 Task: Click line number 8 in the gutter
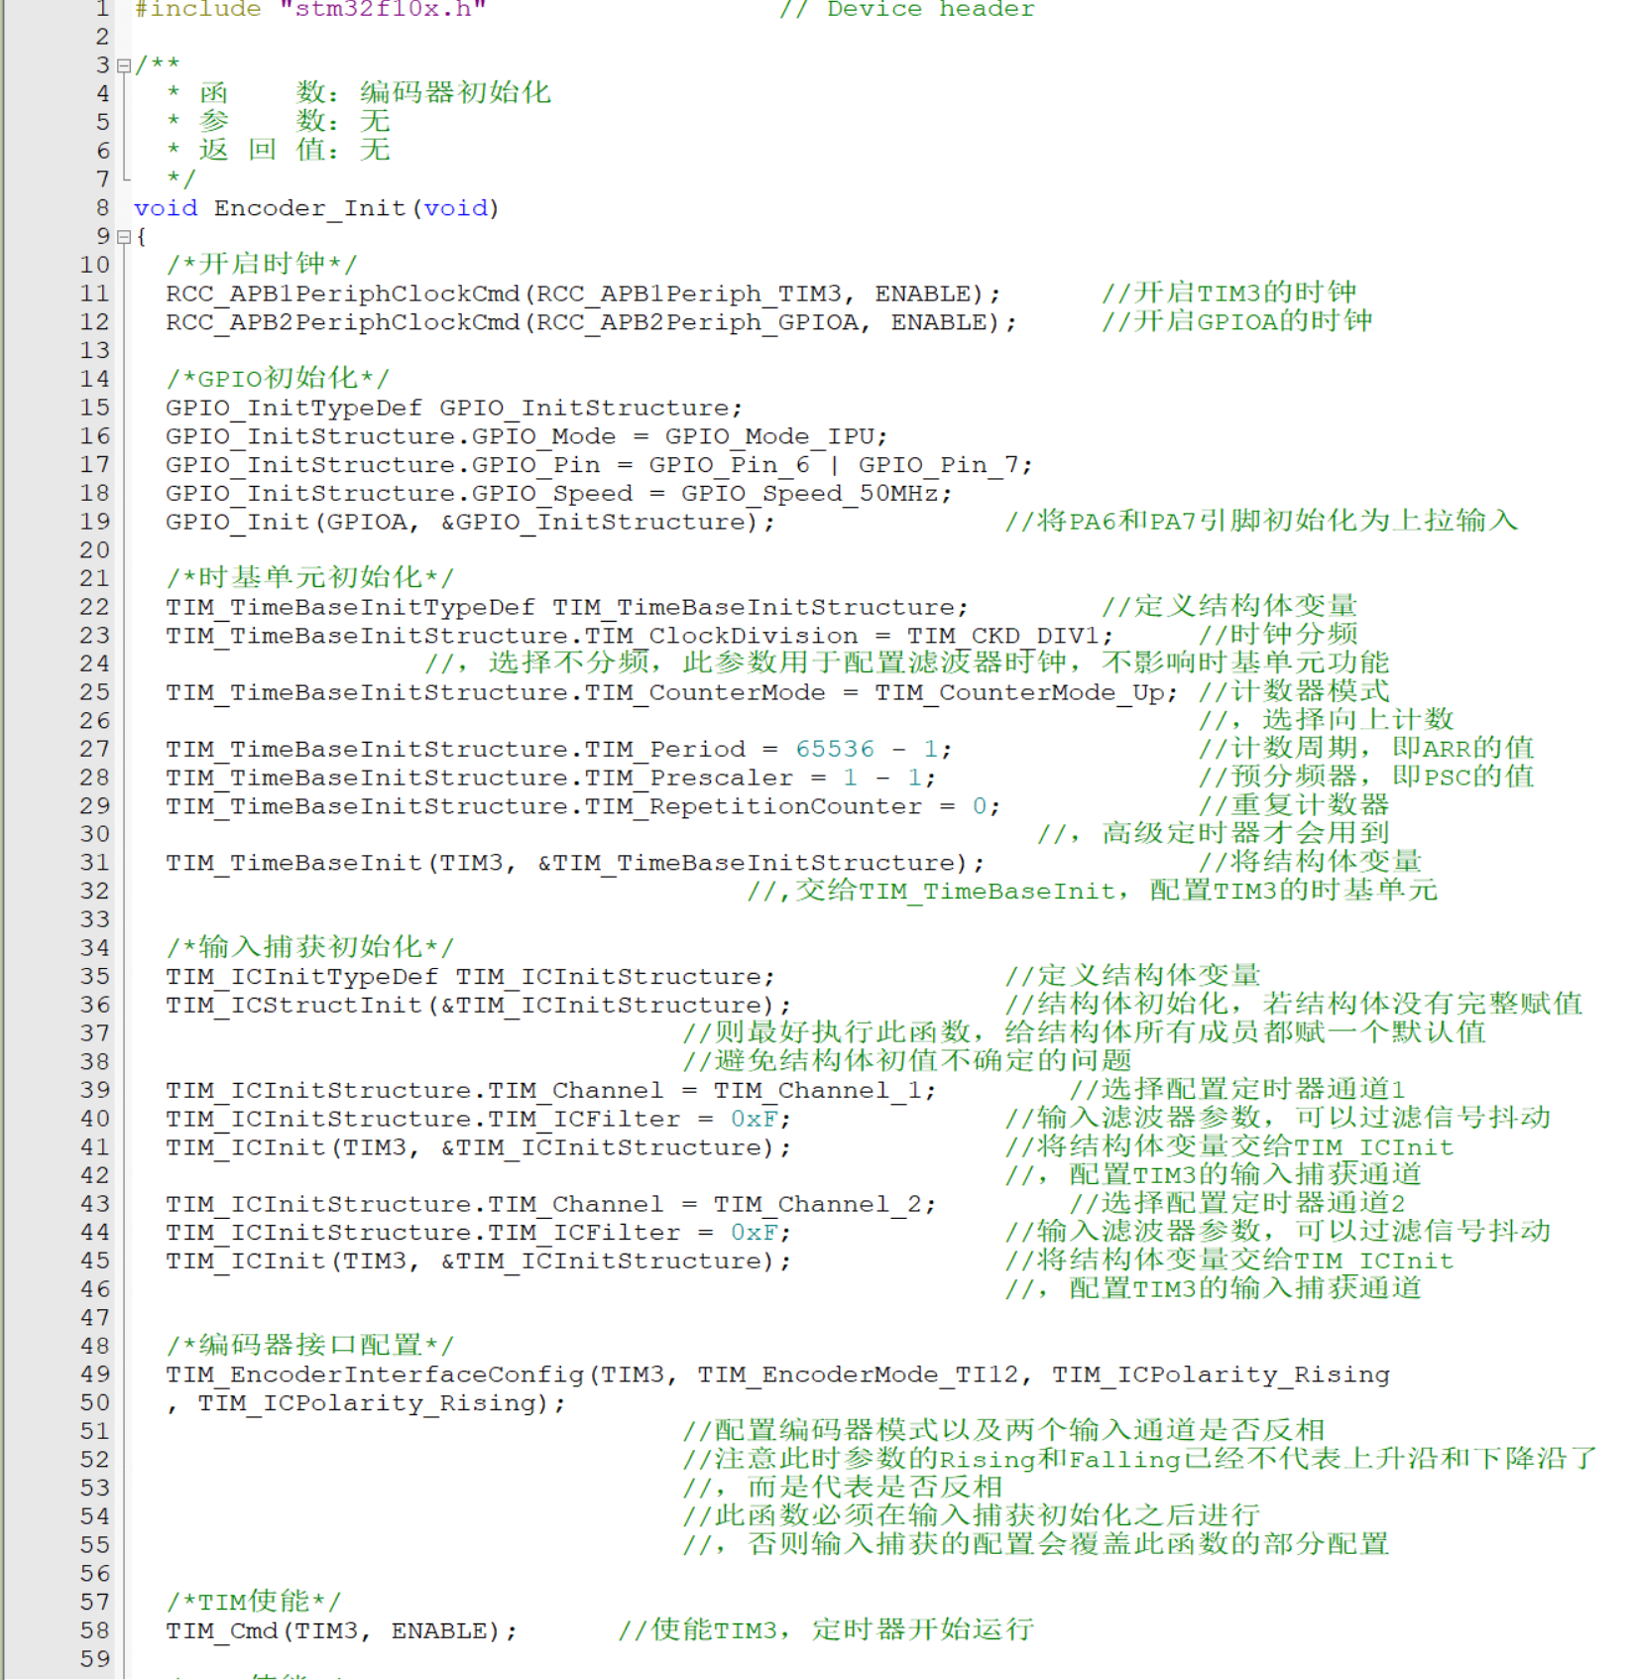point(102,208)
